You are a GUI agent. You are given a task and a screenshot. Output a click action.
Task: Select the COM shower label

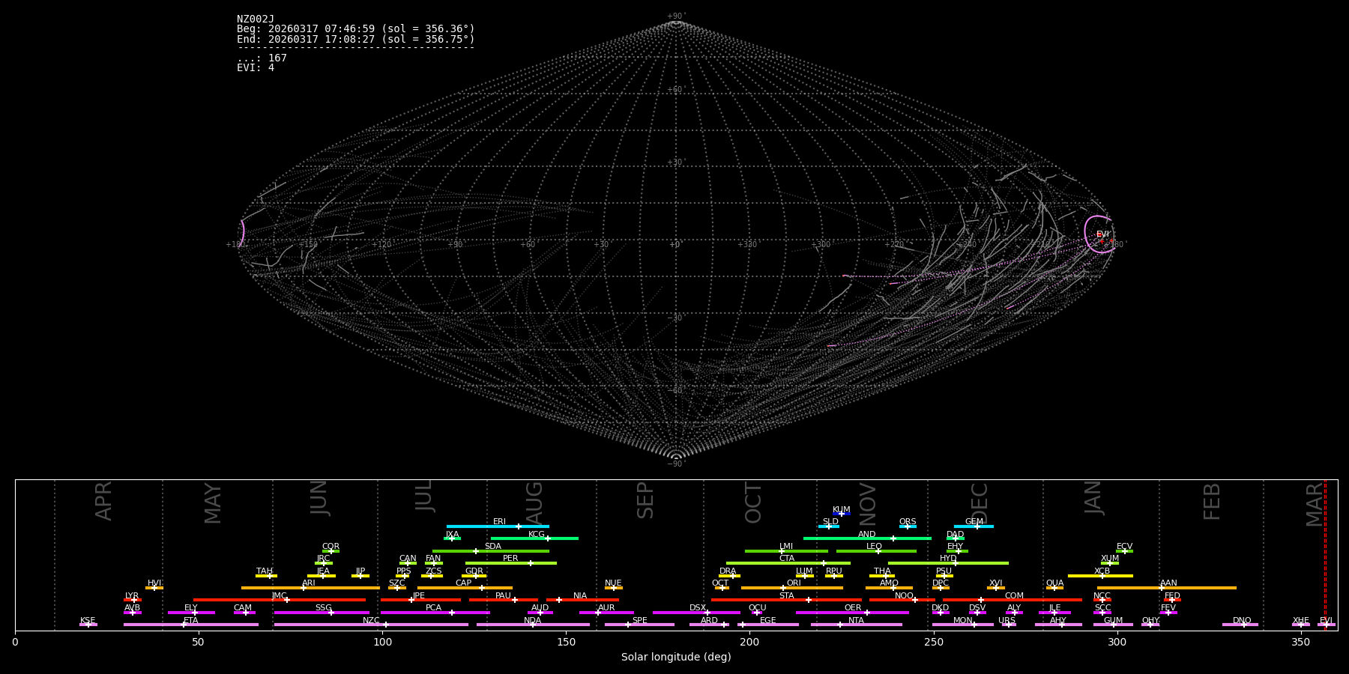click(x=1014, y=596)
